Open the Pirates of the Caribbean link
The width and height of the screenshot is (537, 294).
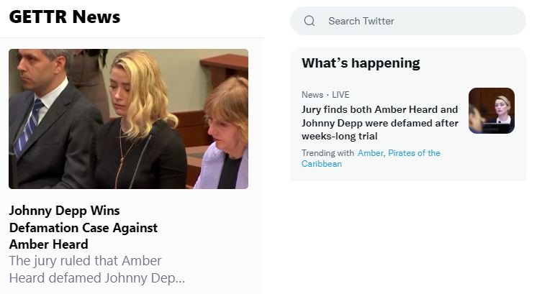(x=414, y=153)
